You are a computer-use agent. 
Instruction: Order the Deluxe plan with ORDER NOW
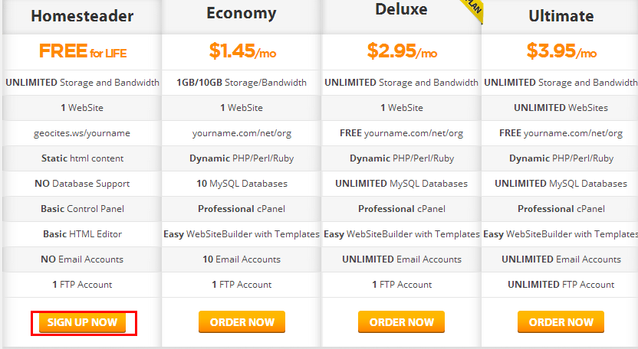tap(401, 322)
